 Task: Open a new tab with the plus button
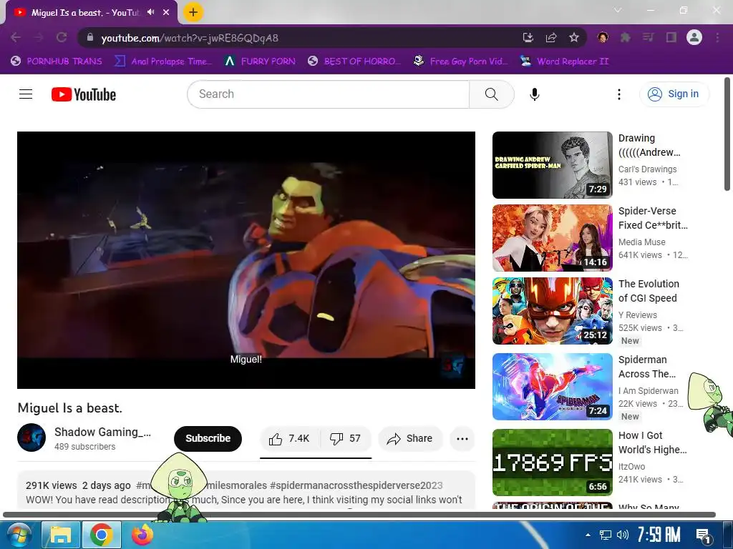tap(193, 12)
